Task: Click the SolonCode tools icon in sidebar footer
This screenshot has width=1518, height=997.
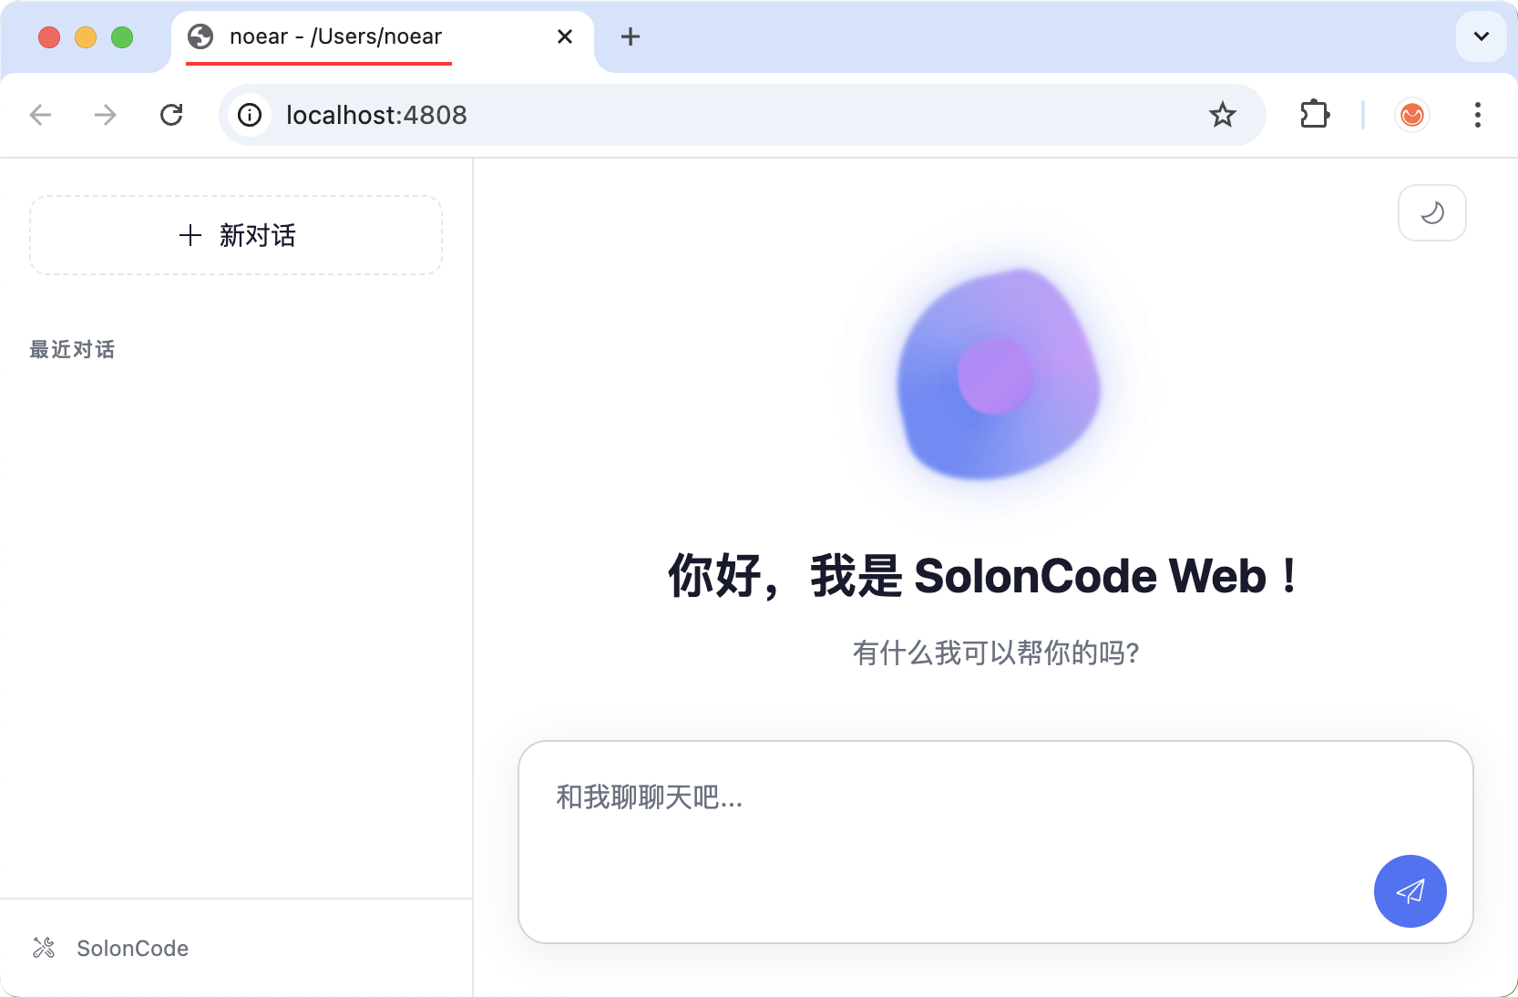Action: pyautogui.click(x=44, y=948)
